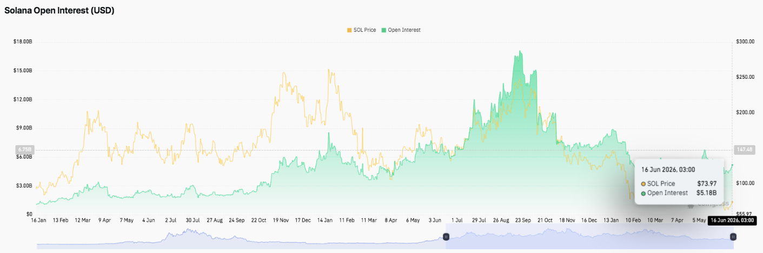Click the $73.97 SOL Price tooltip value
The image size is (763, 253).
tap(707, 183)
